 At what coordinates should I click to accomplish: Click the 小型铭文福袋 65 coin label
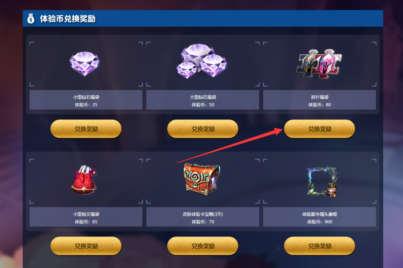pos(86,222)
